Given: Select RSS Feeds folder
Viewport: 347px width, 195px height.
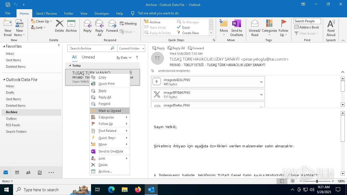Looking at the screenshot, I should point(13,125).
